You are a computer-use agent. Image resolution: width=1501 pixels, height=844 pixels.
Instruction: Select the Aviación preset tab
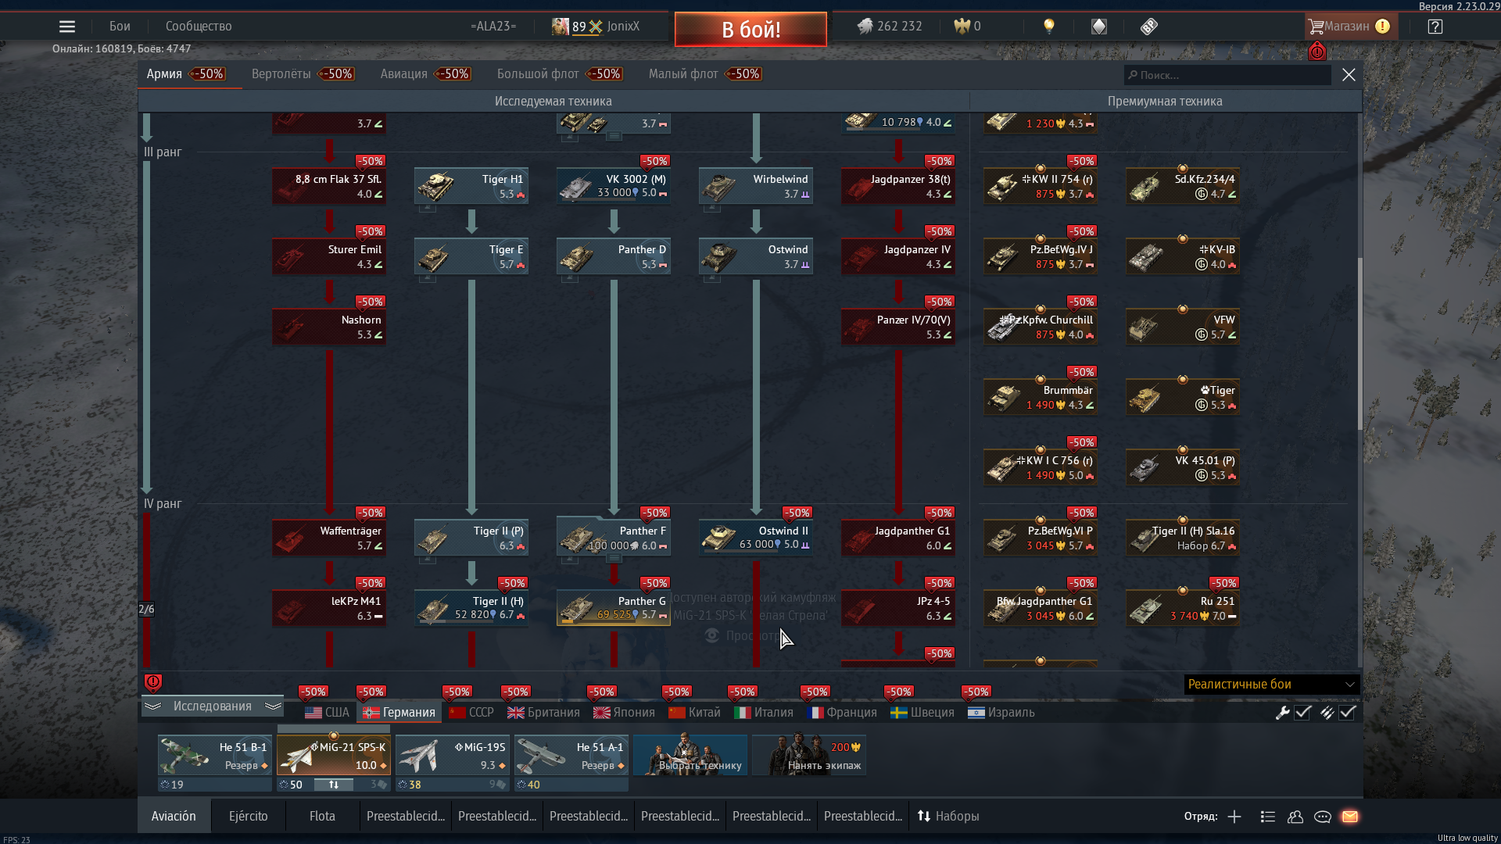click(x=174, y=817)
